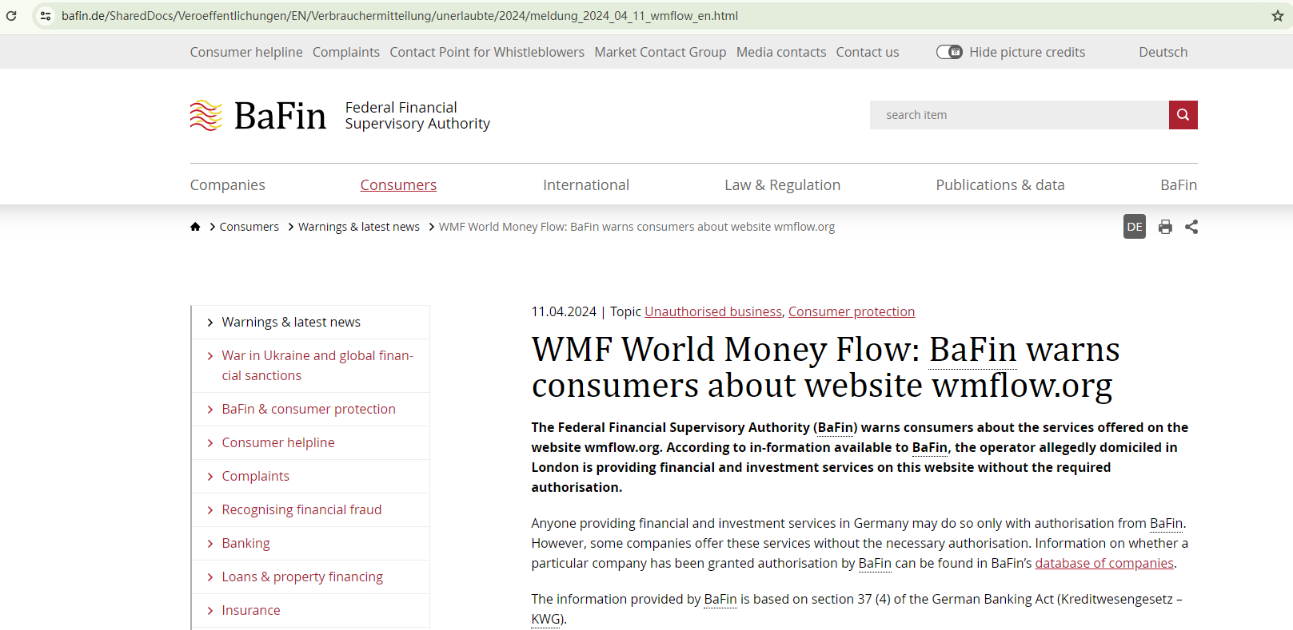Viewport: 1293px width, 630px height.
Task: Open Insurance sidebar item
Action: [x=251, y=611]
